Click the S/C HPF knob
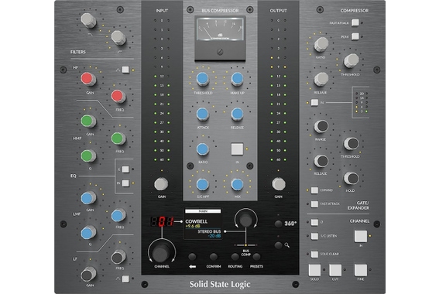 pyautogui.click(x=202, y=184)
